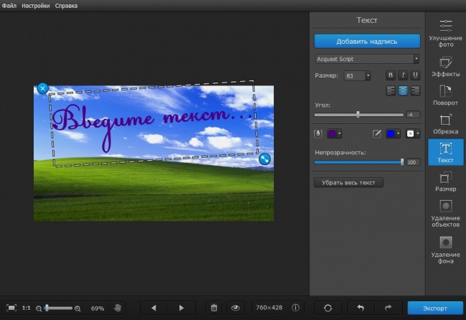Click Убрать весь текст button
The image size is (466, 320).
[x=348, y=182]
